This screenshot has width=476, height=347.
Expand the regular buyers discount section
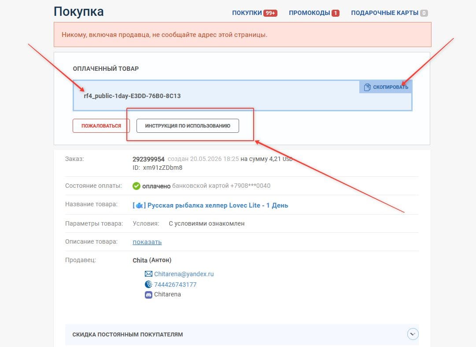point(413,334)
